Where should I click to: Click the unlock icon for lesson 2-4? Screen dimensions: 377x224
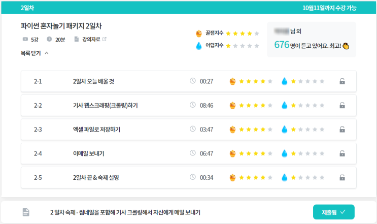(342, 153)
